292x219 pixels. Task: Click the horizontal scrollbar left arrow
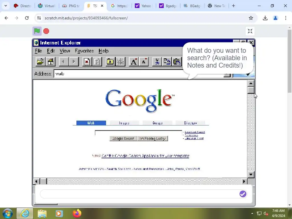36,181
